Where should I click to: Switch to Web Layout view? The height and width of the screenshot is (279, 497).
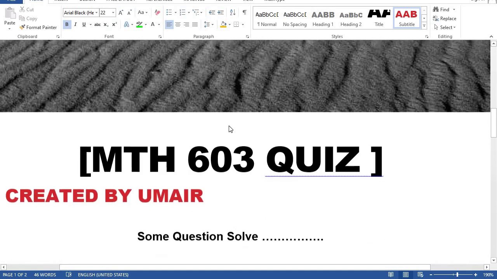coord(420,275)
